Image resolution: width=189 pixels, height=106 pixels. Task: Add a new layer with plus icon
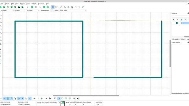181,20
